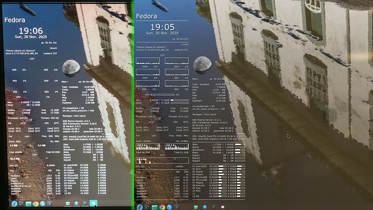The height and width of the screenshot is (210, 373).
Task: Click "KDE Plasma Version" line on the 19:06 monitor
Action: [76, 121]
